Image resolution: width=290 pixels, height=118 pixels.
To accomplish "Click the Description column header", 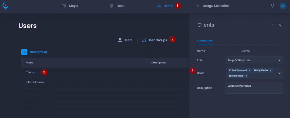I will click(x=159, y=63).
